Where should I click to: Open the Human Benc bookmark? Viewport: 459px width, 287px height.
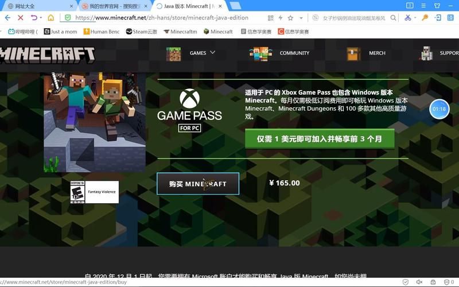point(102,32)
